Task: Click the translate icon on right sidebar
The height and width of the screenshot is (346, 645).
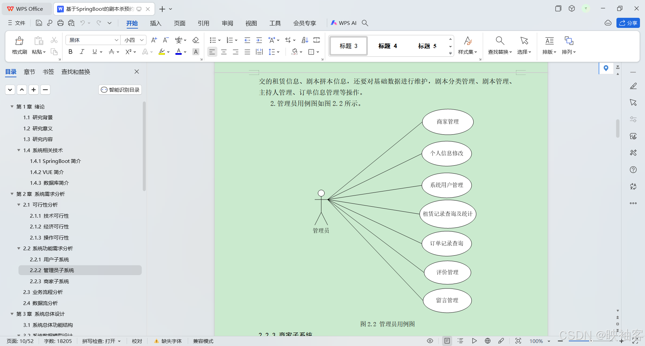Action: click(x=634, y=186)
